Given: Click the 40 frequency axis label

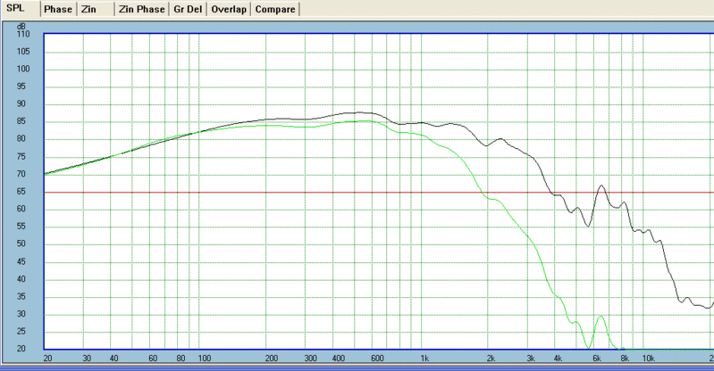Looking at the screenshot, I should (x=113, y=359).
